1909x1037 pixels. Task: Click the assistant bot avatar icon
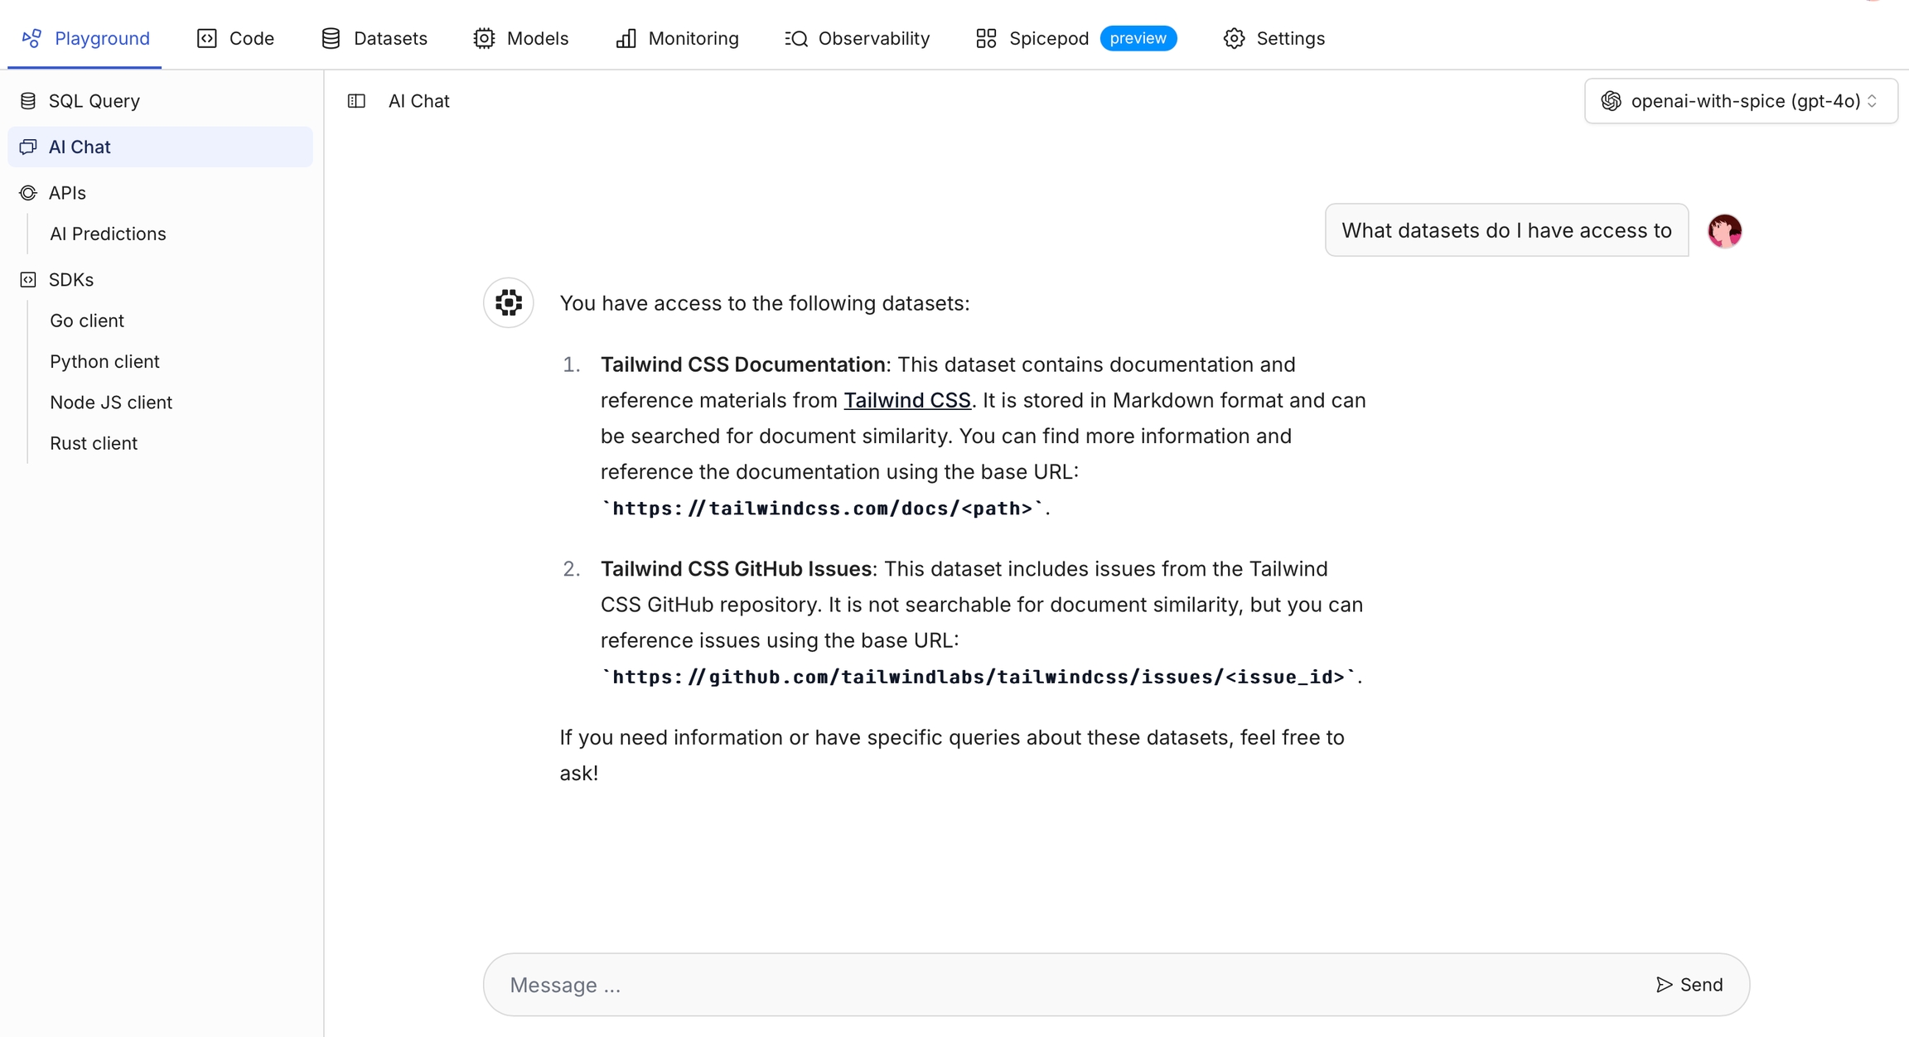point(508,302)
